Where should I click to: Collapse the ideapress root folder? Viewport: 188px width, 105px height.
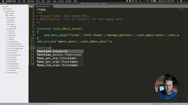[2, 9]
